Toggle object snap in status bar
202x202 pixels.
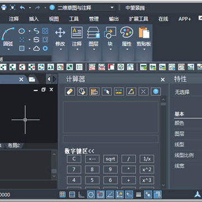coord(100,195)
